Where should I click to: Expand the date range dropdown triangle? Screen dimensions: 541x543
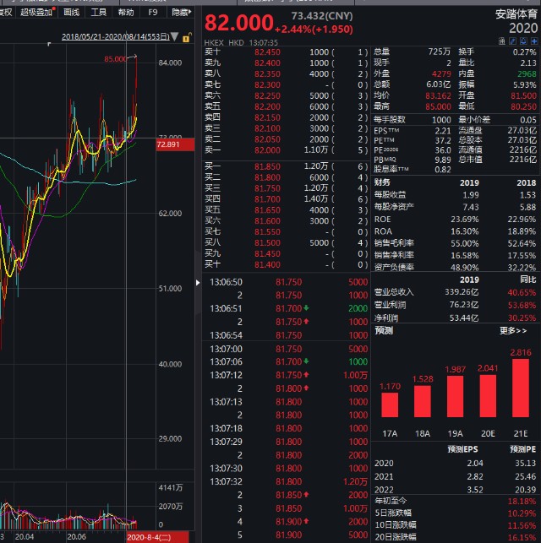pyautogui.click(x=175, y=36)
